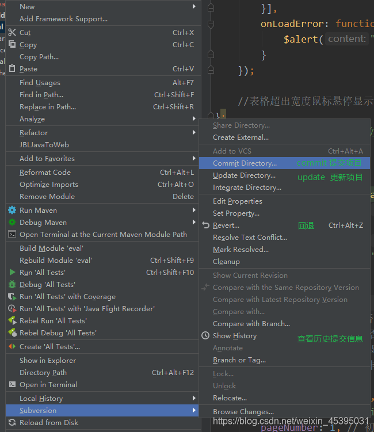Click the Java Flight Recorder run icon

click(x=12, y=308)
